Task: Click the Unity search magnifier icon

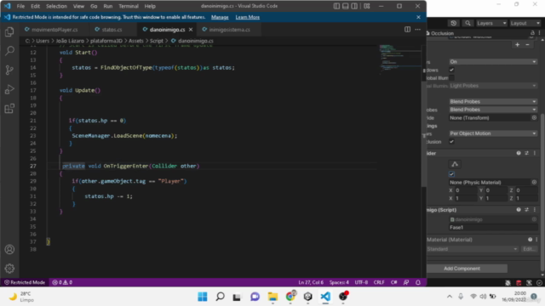Action: pos(468,23)
